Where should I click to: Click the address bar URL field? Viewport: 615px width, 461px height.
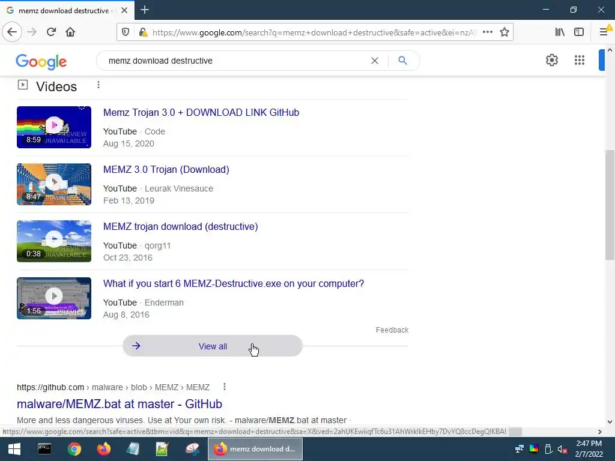click(314, 32)
